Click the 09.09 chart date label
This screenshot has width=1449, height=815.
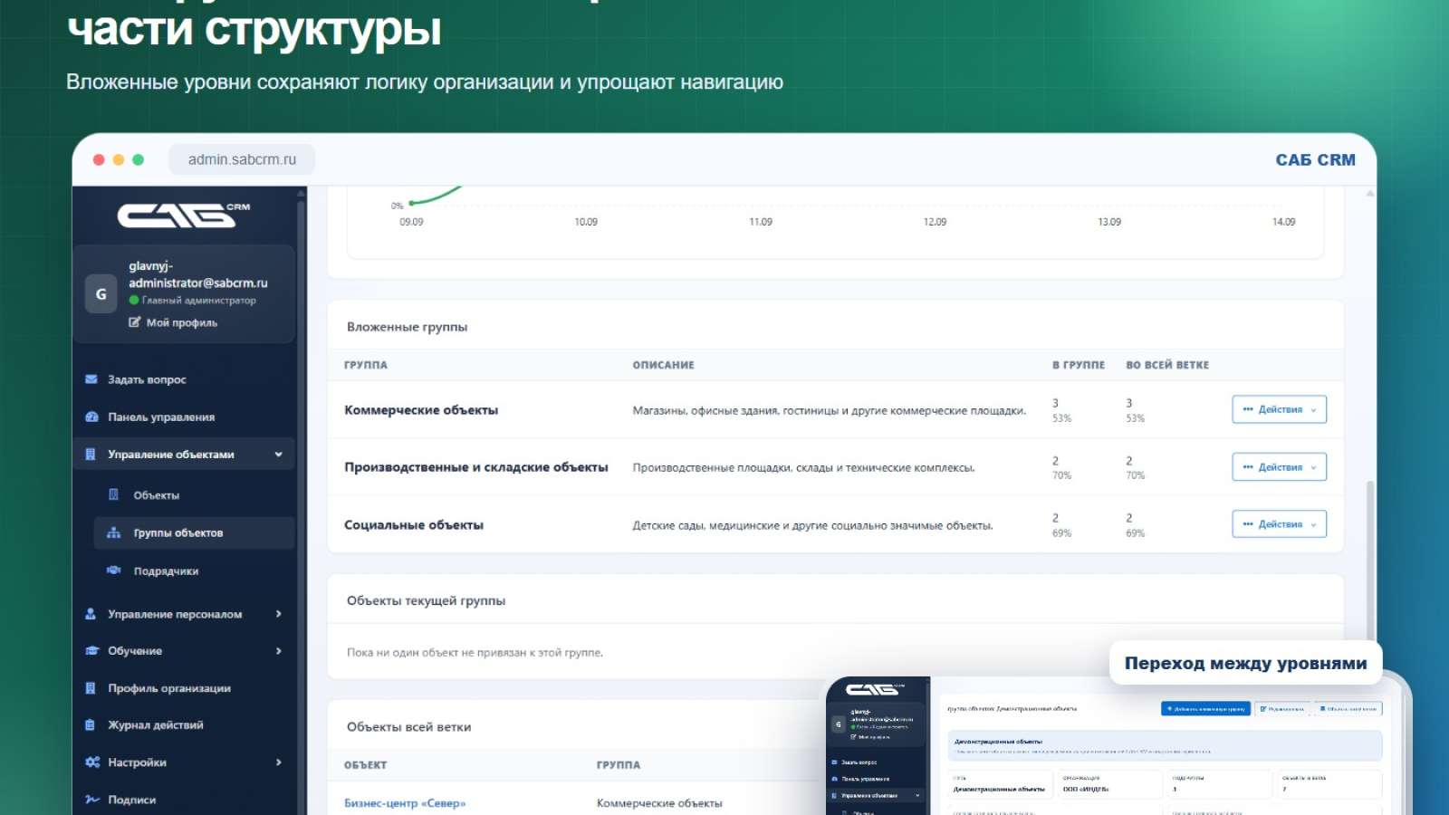coord(411,222)
